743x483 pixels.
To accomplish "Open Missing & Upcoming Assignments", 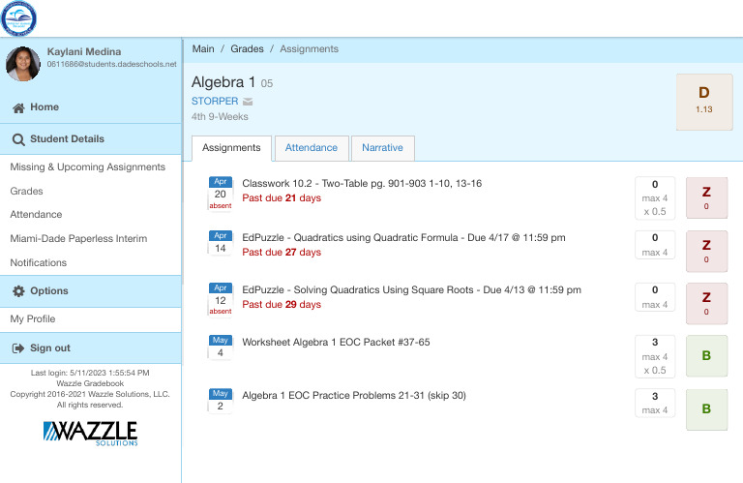I will (87, 167).
